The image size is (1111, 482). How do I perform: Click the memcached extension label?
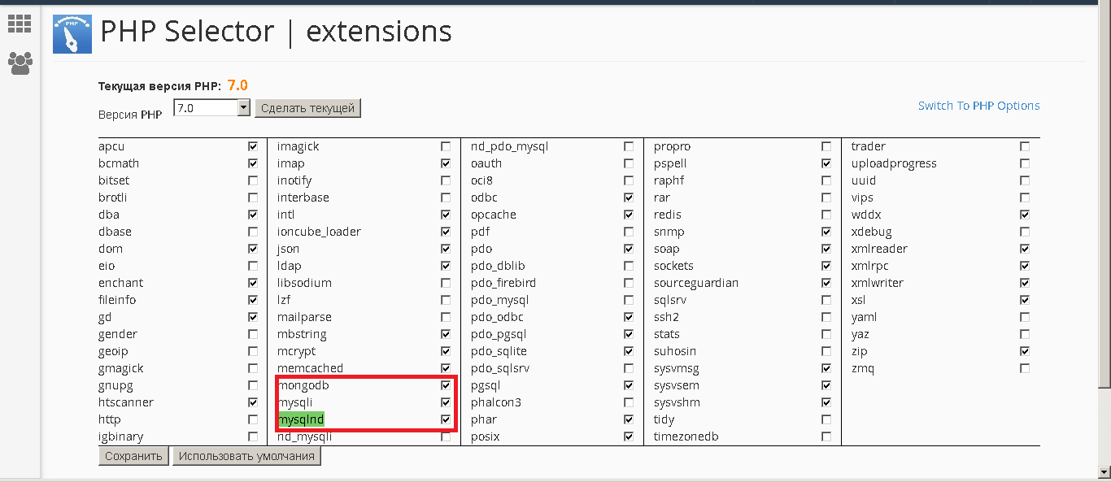(310, 368)
